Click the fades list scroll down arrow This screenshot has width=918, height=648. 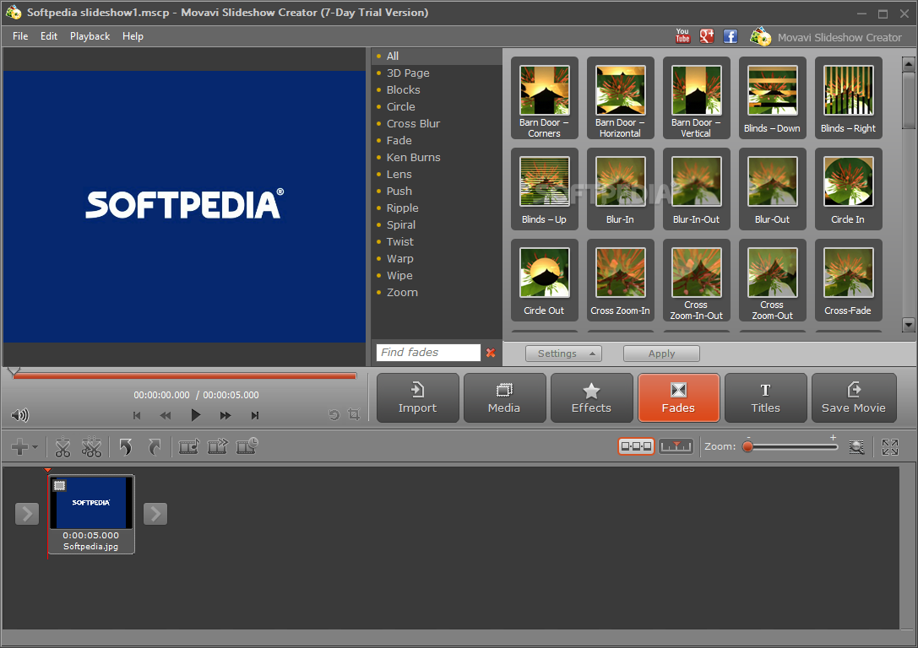pyautogui.click(x=909, y=324)
